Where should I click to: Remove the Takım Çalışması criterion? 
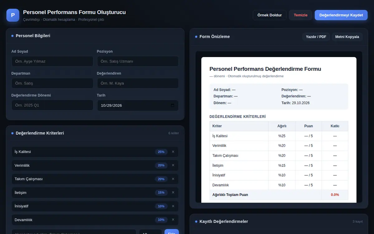[x=173, y=179]
